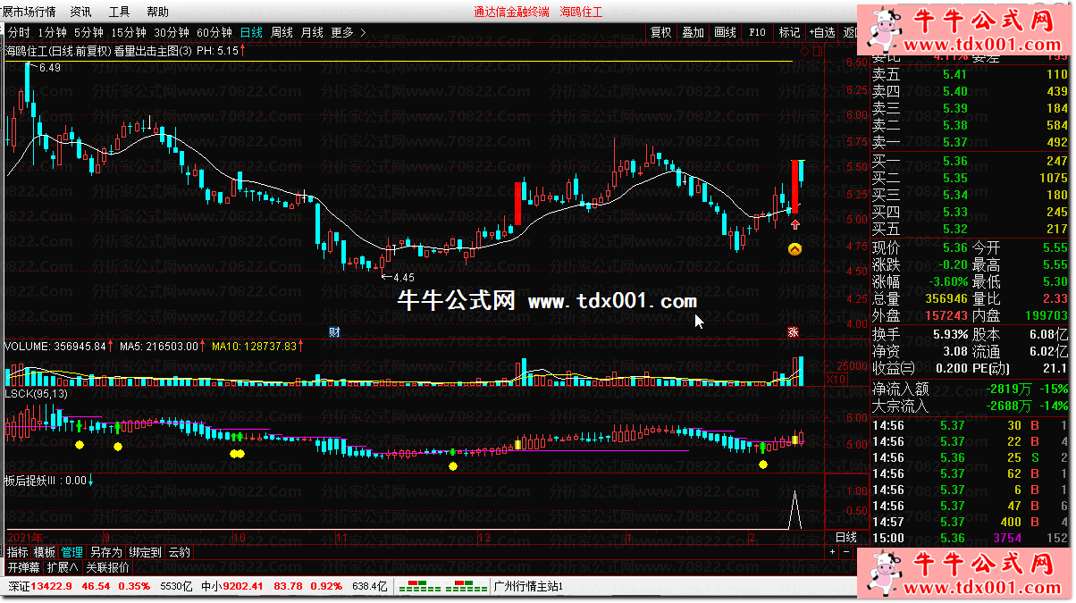Click the 6.49 high price label on the chart

(50, 68)
